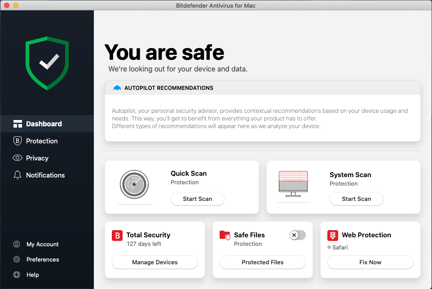Open My Account

[x=42, y=244]
